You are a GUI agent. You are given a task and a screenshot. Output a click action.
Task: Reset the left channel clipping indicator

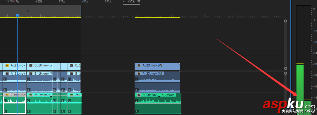(x=300, y=7)
